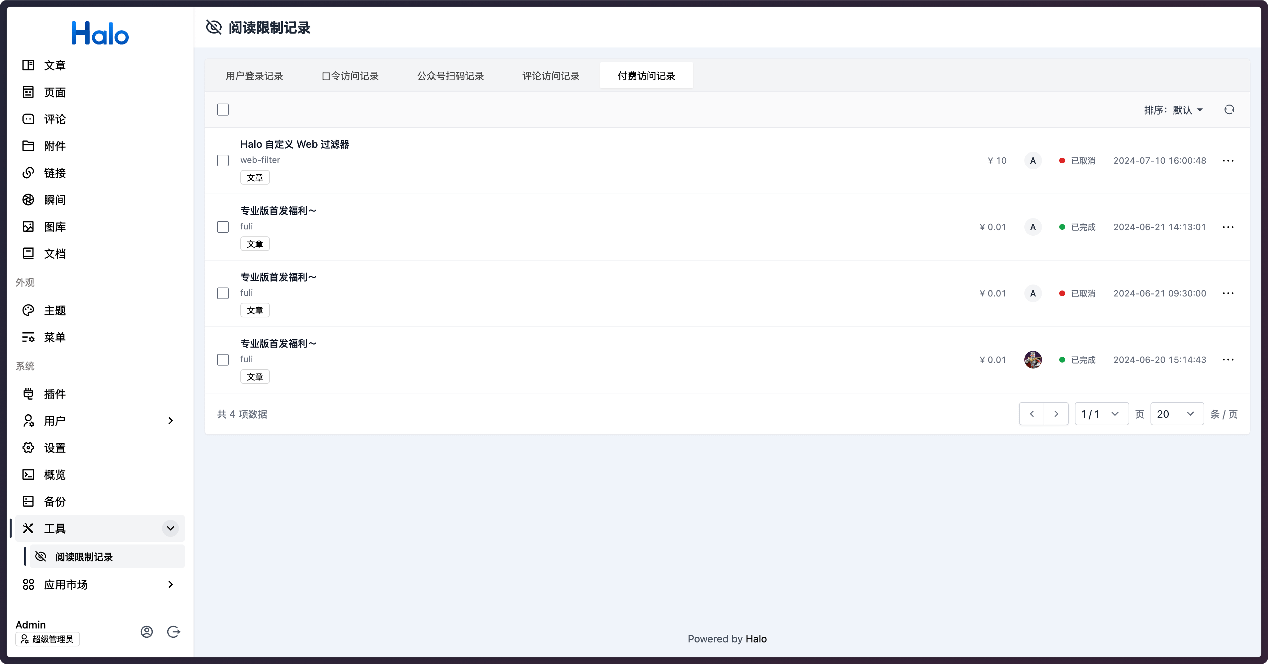Open the 页面 pages icon in sidebar

[28, 92]
